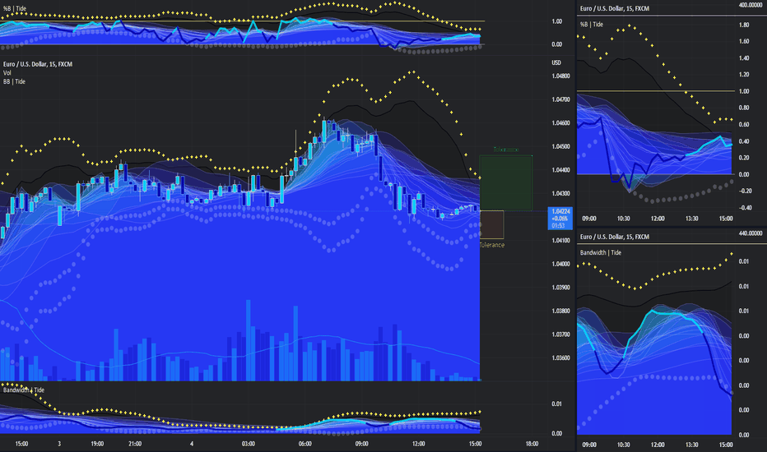Click the current price label 1.04224
This screenshot has width=767, height=452.
(x=560, y=211)
